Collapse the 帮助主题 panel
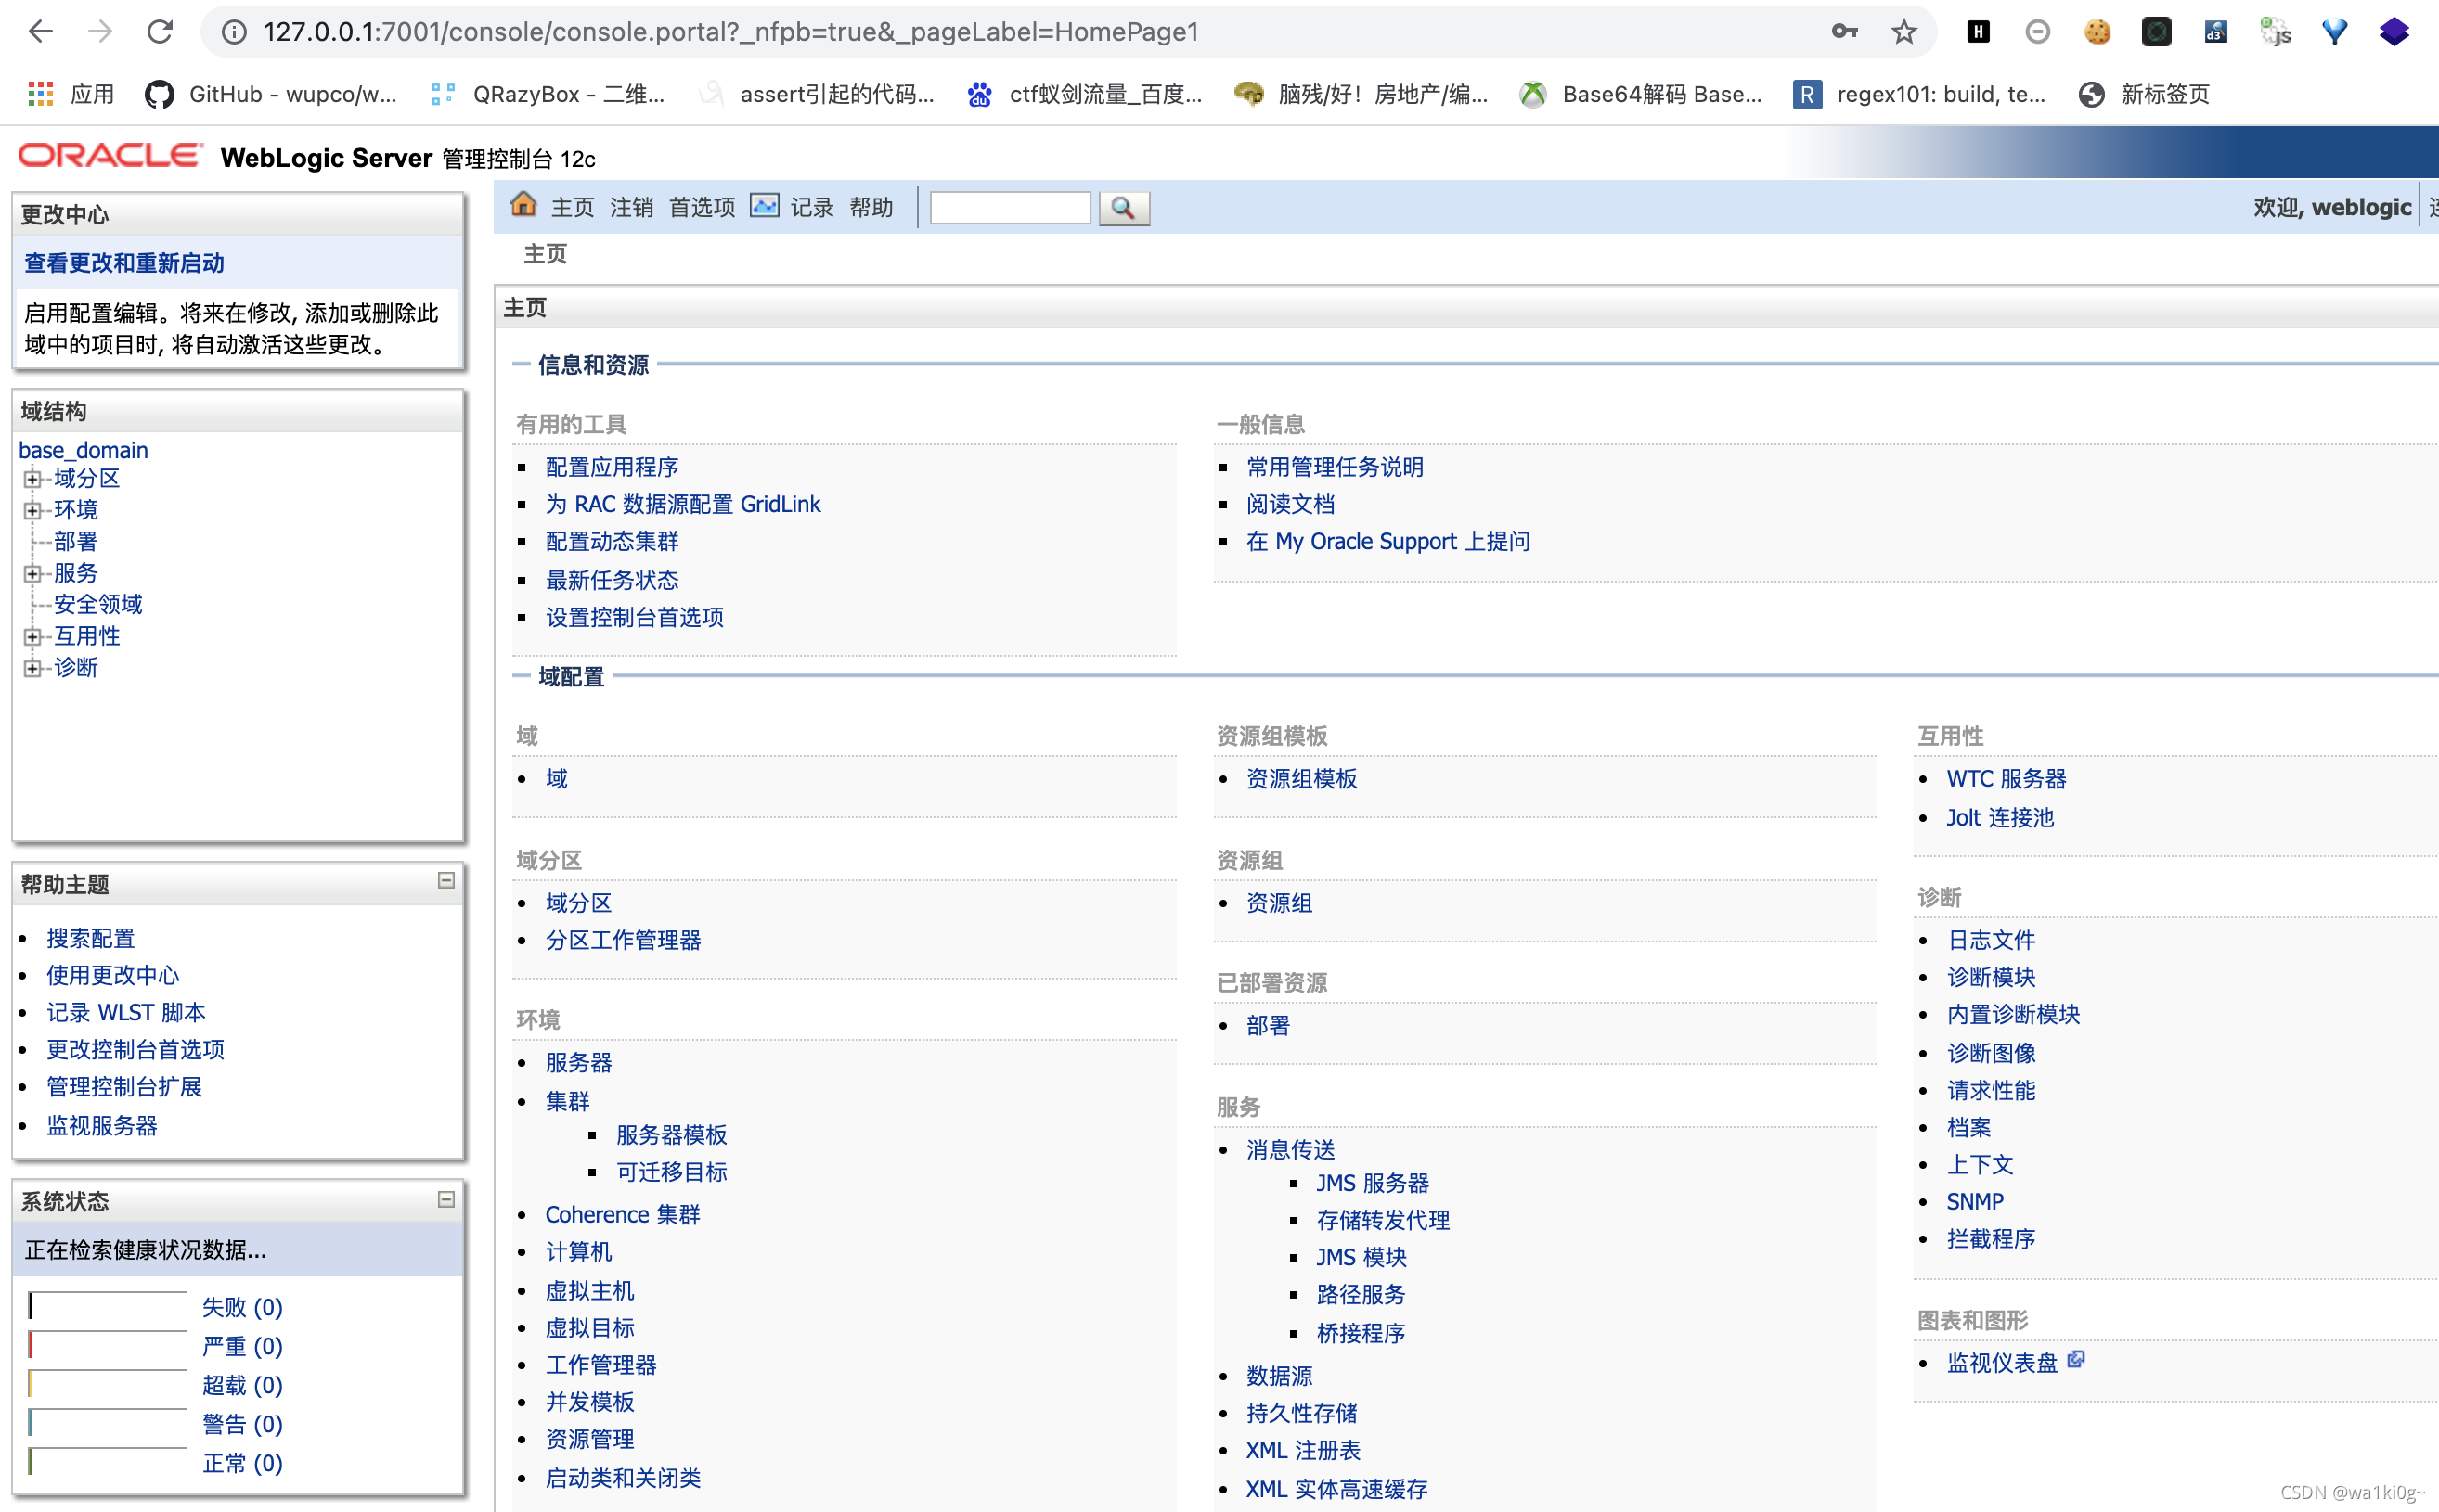 [446, 880]
